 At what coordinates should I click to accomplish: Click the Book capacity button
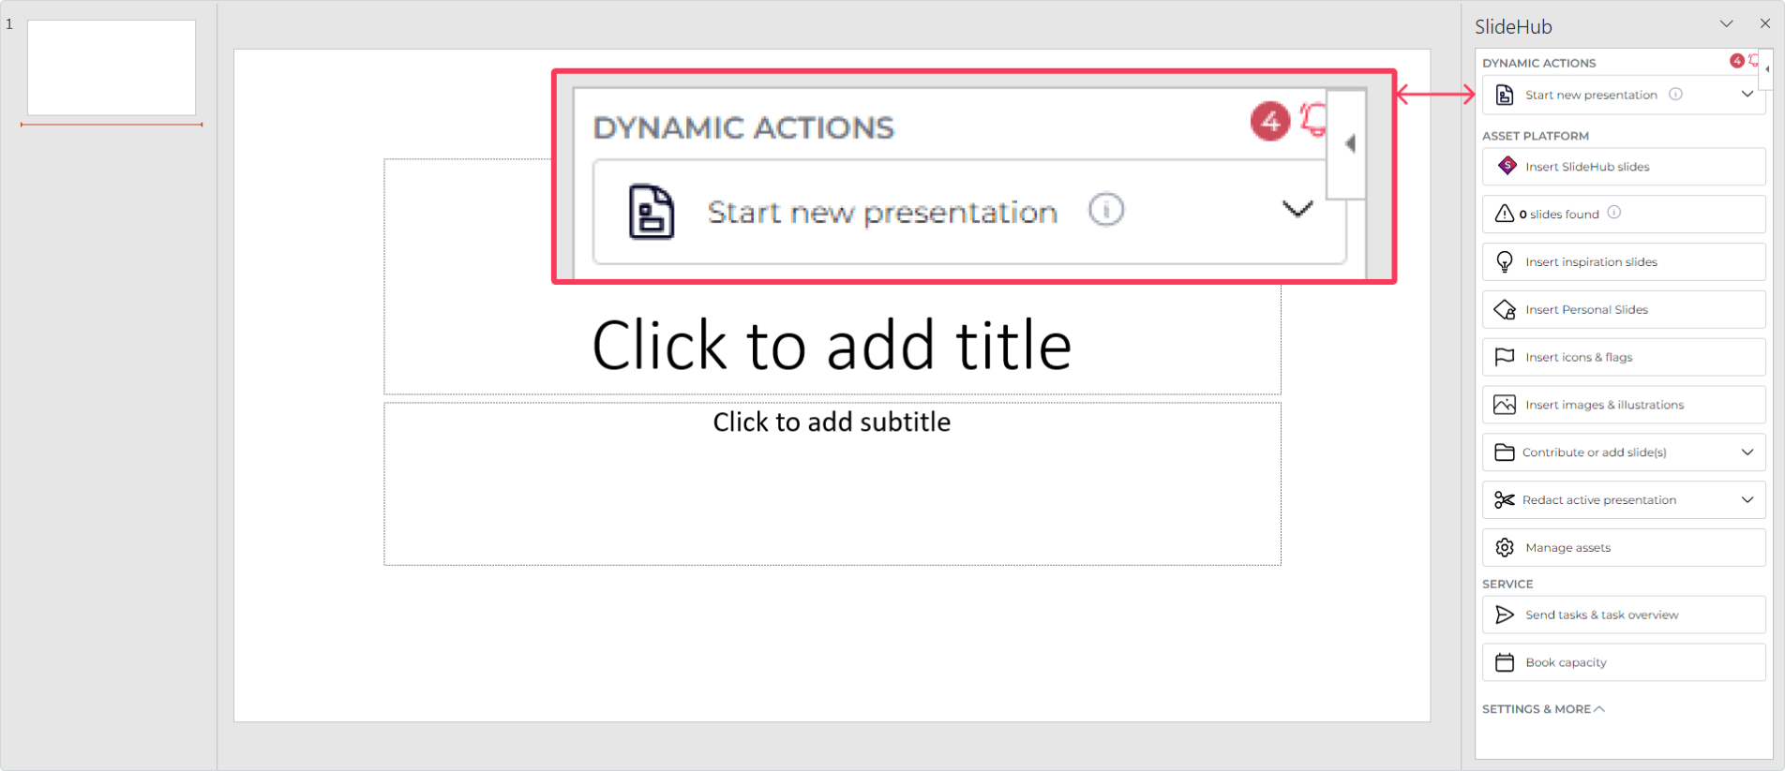(1624, 662)
